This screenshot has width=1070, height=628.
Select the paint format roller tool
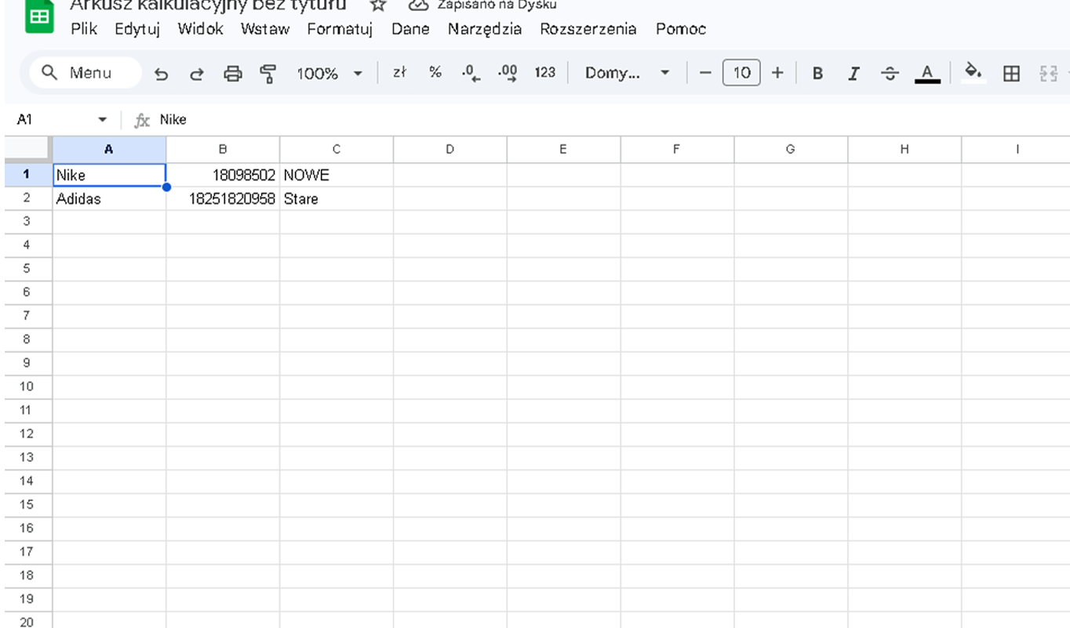268,74
